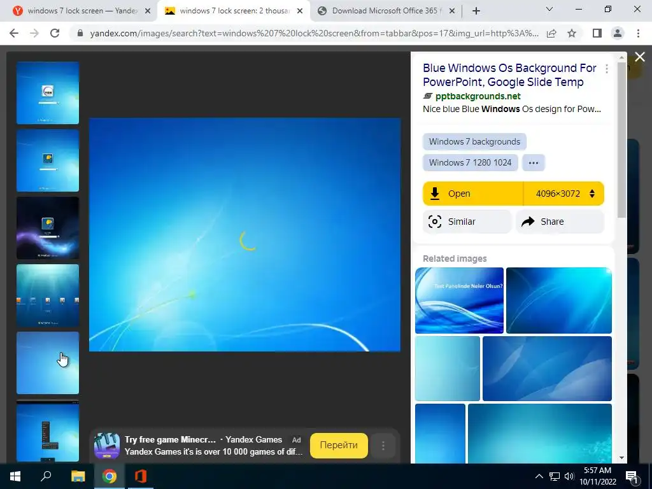Click the Similar image search button

click(x=467, y=222)
